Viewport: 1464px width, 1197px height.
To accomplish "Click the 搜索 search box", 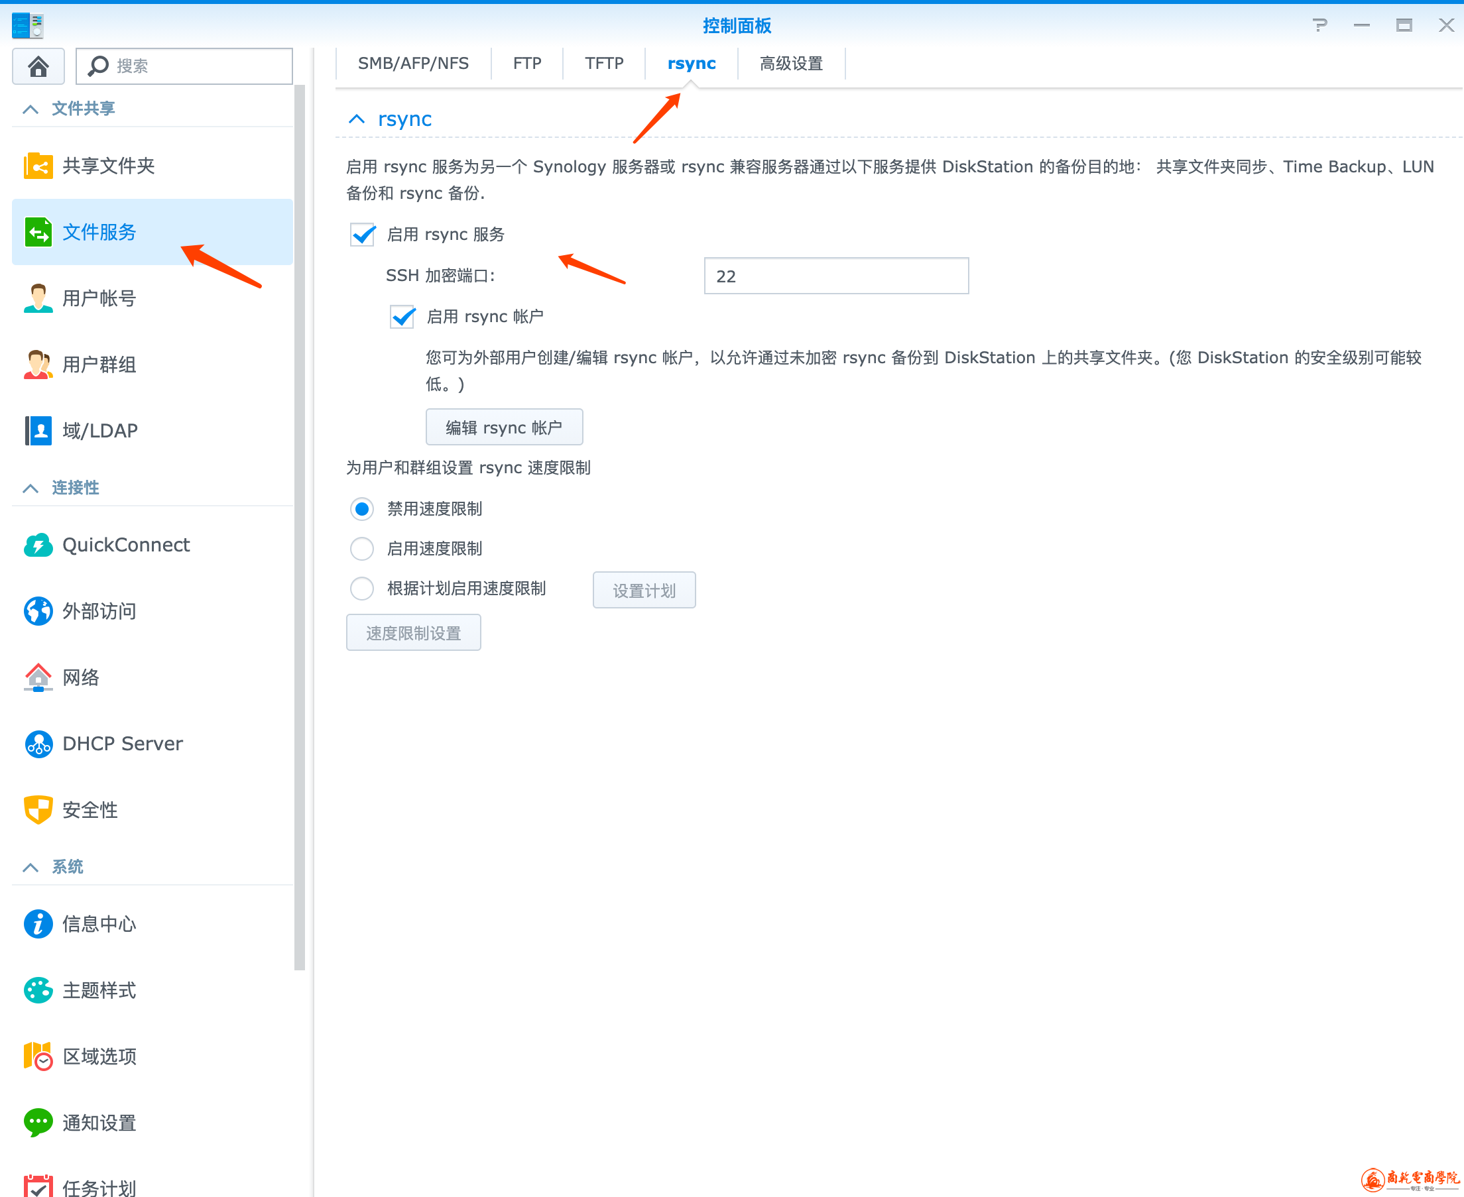I will pyautogui.click(x=184, y=66).
